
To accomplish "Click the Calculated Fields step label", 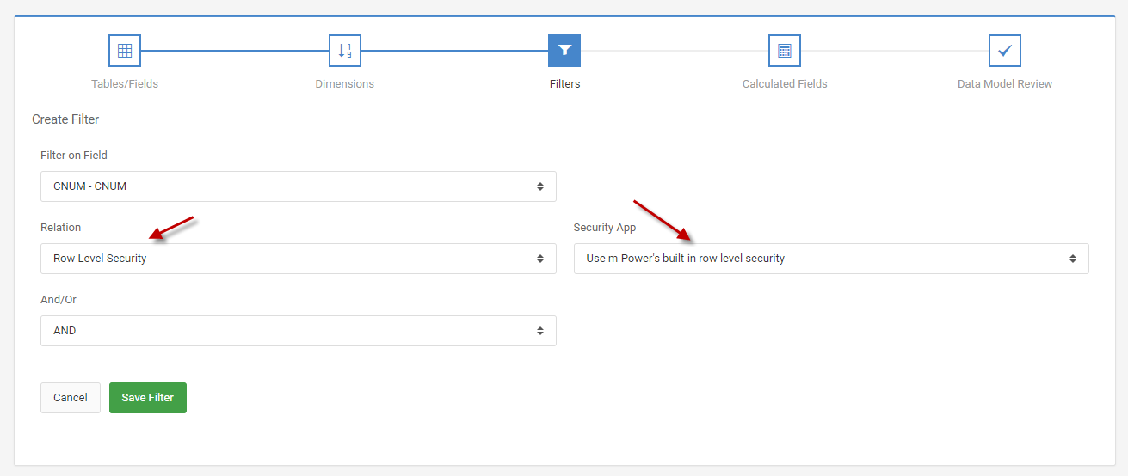I will [x=785, y=84].
